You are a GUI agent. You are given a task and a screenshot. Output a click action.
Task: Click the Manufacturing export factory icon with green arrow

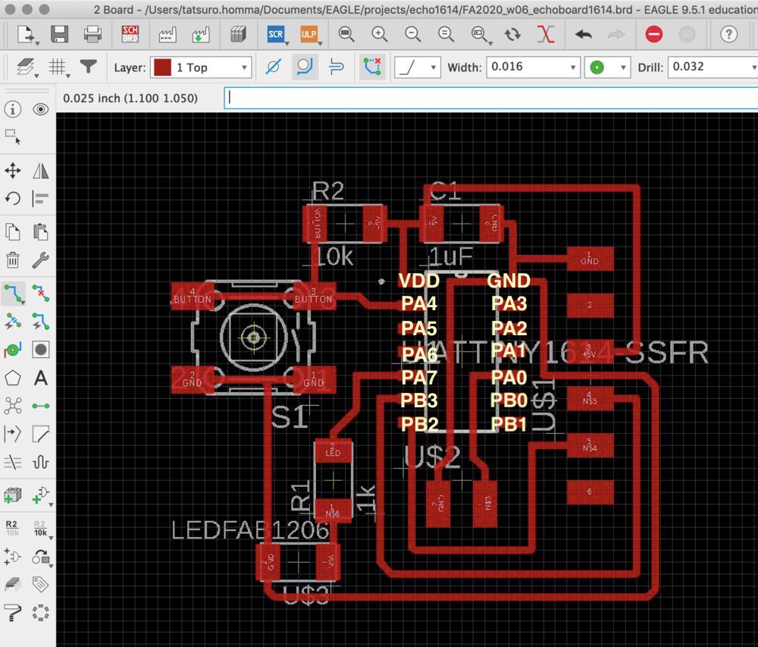point(201,34)
